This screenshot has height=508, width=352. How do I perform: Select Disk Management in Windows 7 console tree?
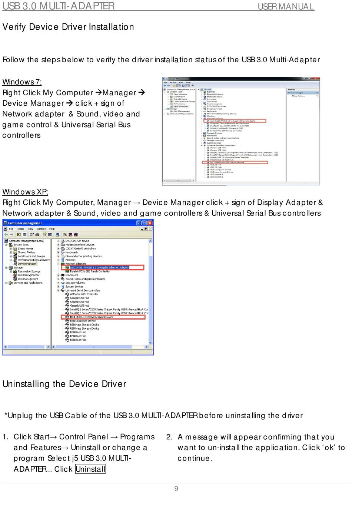pos(182,111)
